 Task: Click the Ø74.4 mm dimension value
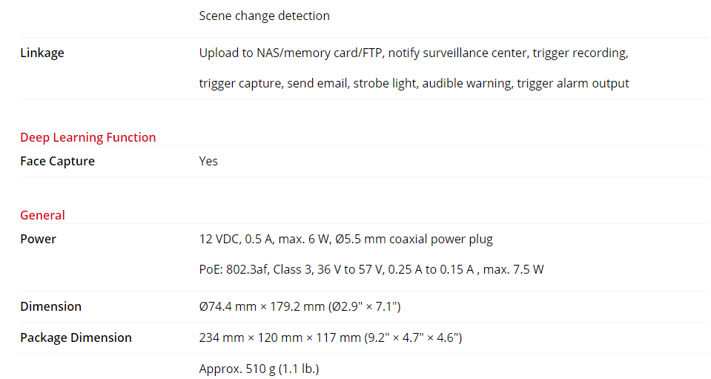point(300,306)
